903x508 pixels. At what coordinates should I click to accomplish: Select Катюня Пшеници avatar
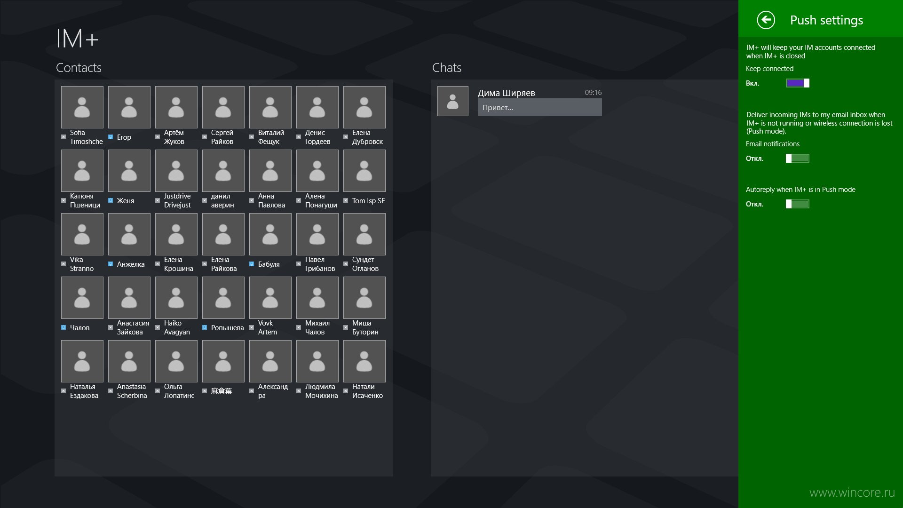pos(82,171)
